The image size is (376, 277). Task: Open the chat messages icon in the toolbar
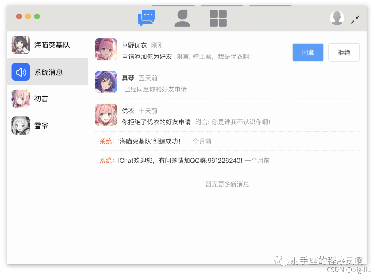146,17
